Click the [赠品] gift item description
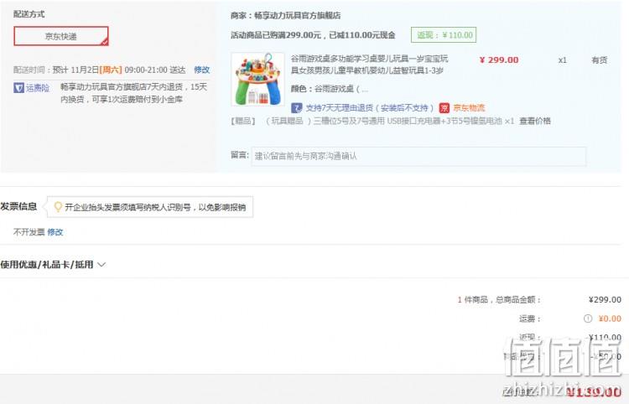The image size is (629, 404). 372,121
